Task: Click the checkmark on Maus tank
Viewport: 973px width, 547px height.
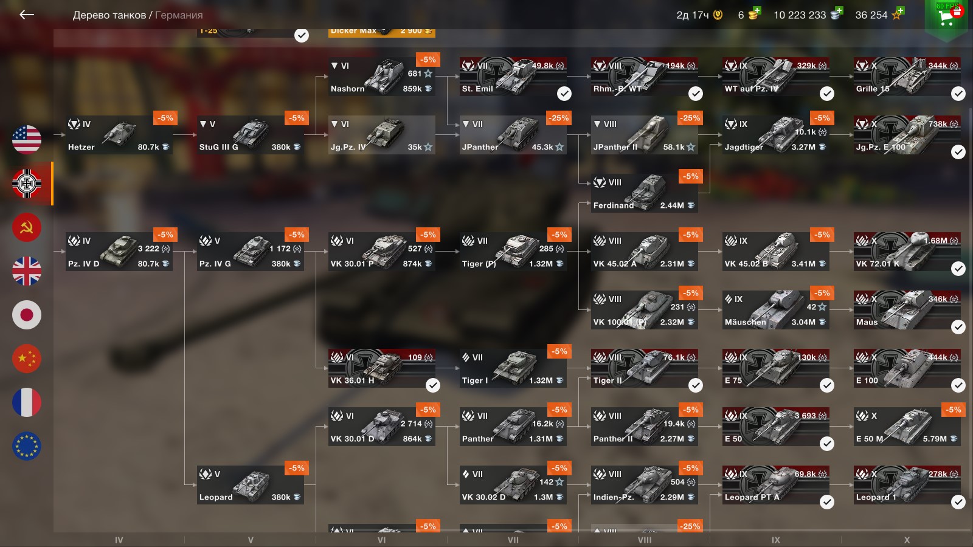Action: pyautogui.click(x=958, y=327)
